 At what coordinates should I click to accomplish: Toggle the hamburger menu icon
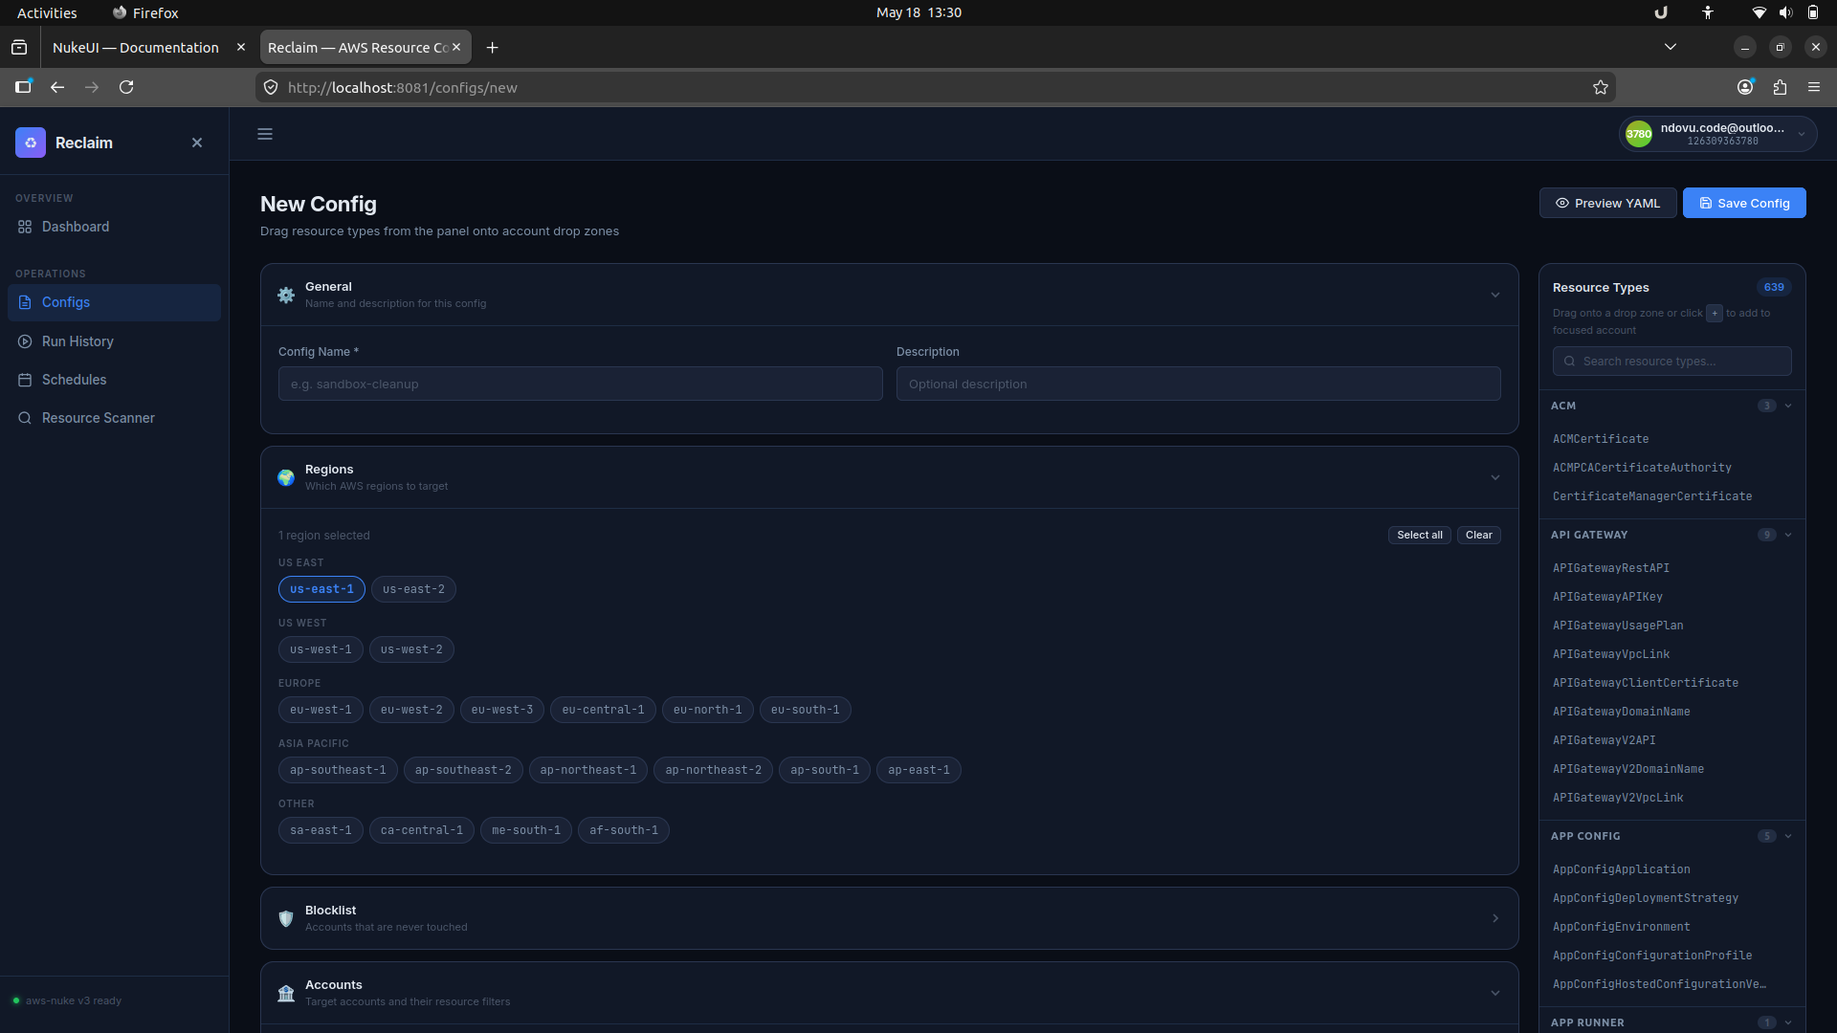click(265, 134)
